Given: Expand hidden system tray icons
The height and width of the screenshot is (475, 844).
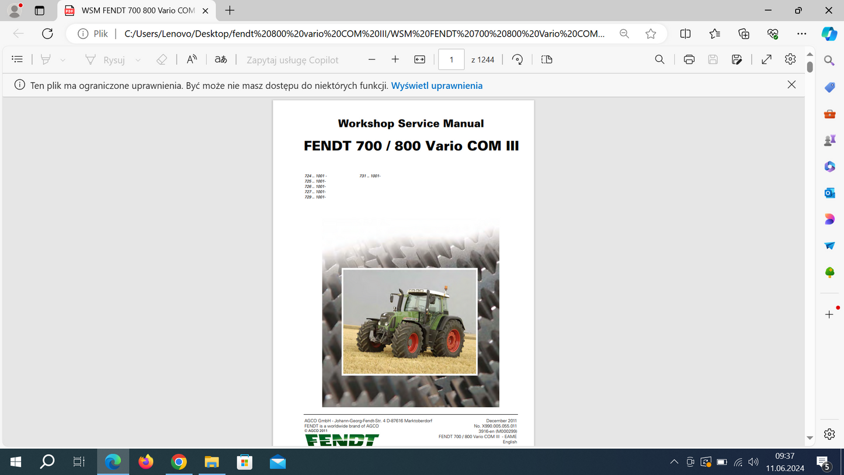Looking at the screenshot, I should (x=674, y=462).
